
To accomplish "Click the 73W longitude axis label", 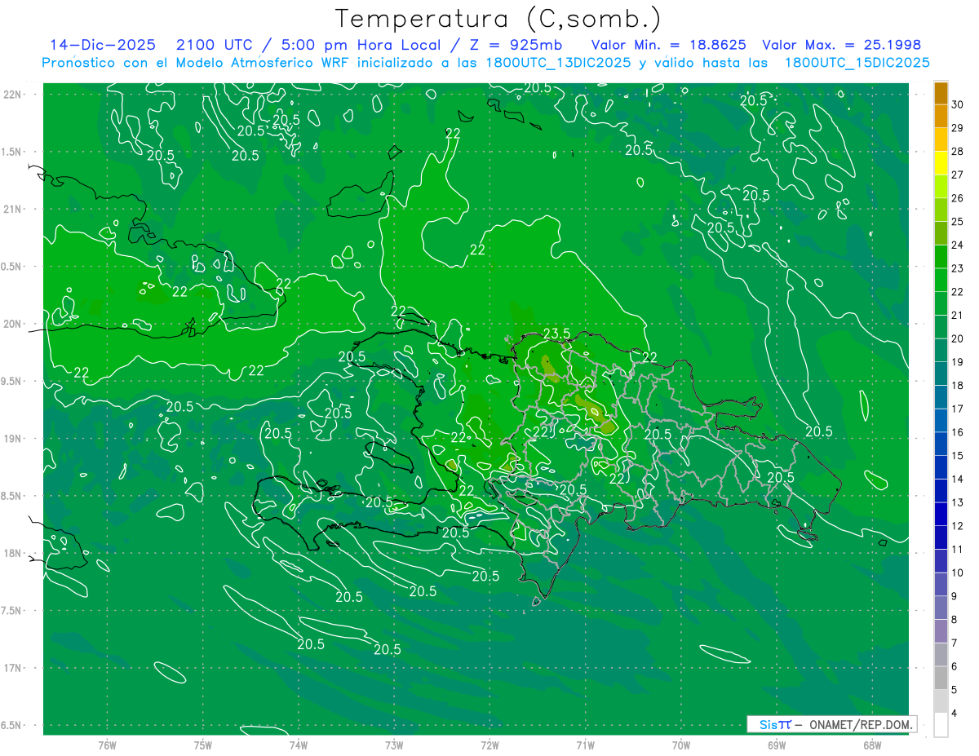I will (394, 745).
